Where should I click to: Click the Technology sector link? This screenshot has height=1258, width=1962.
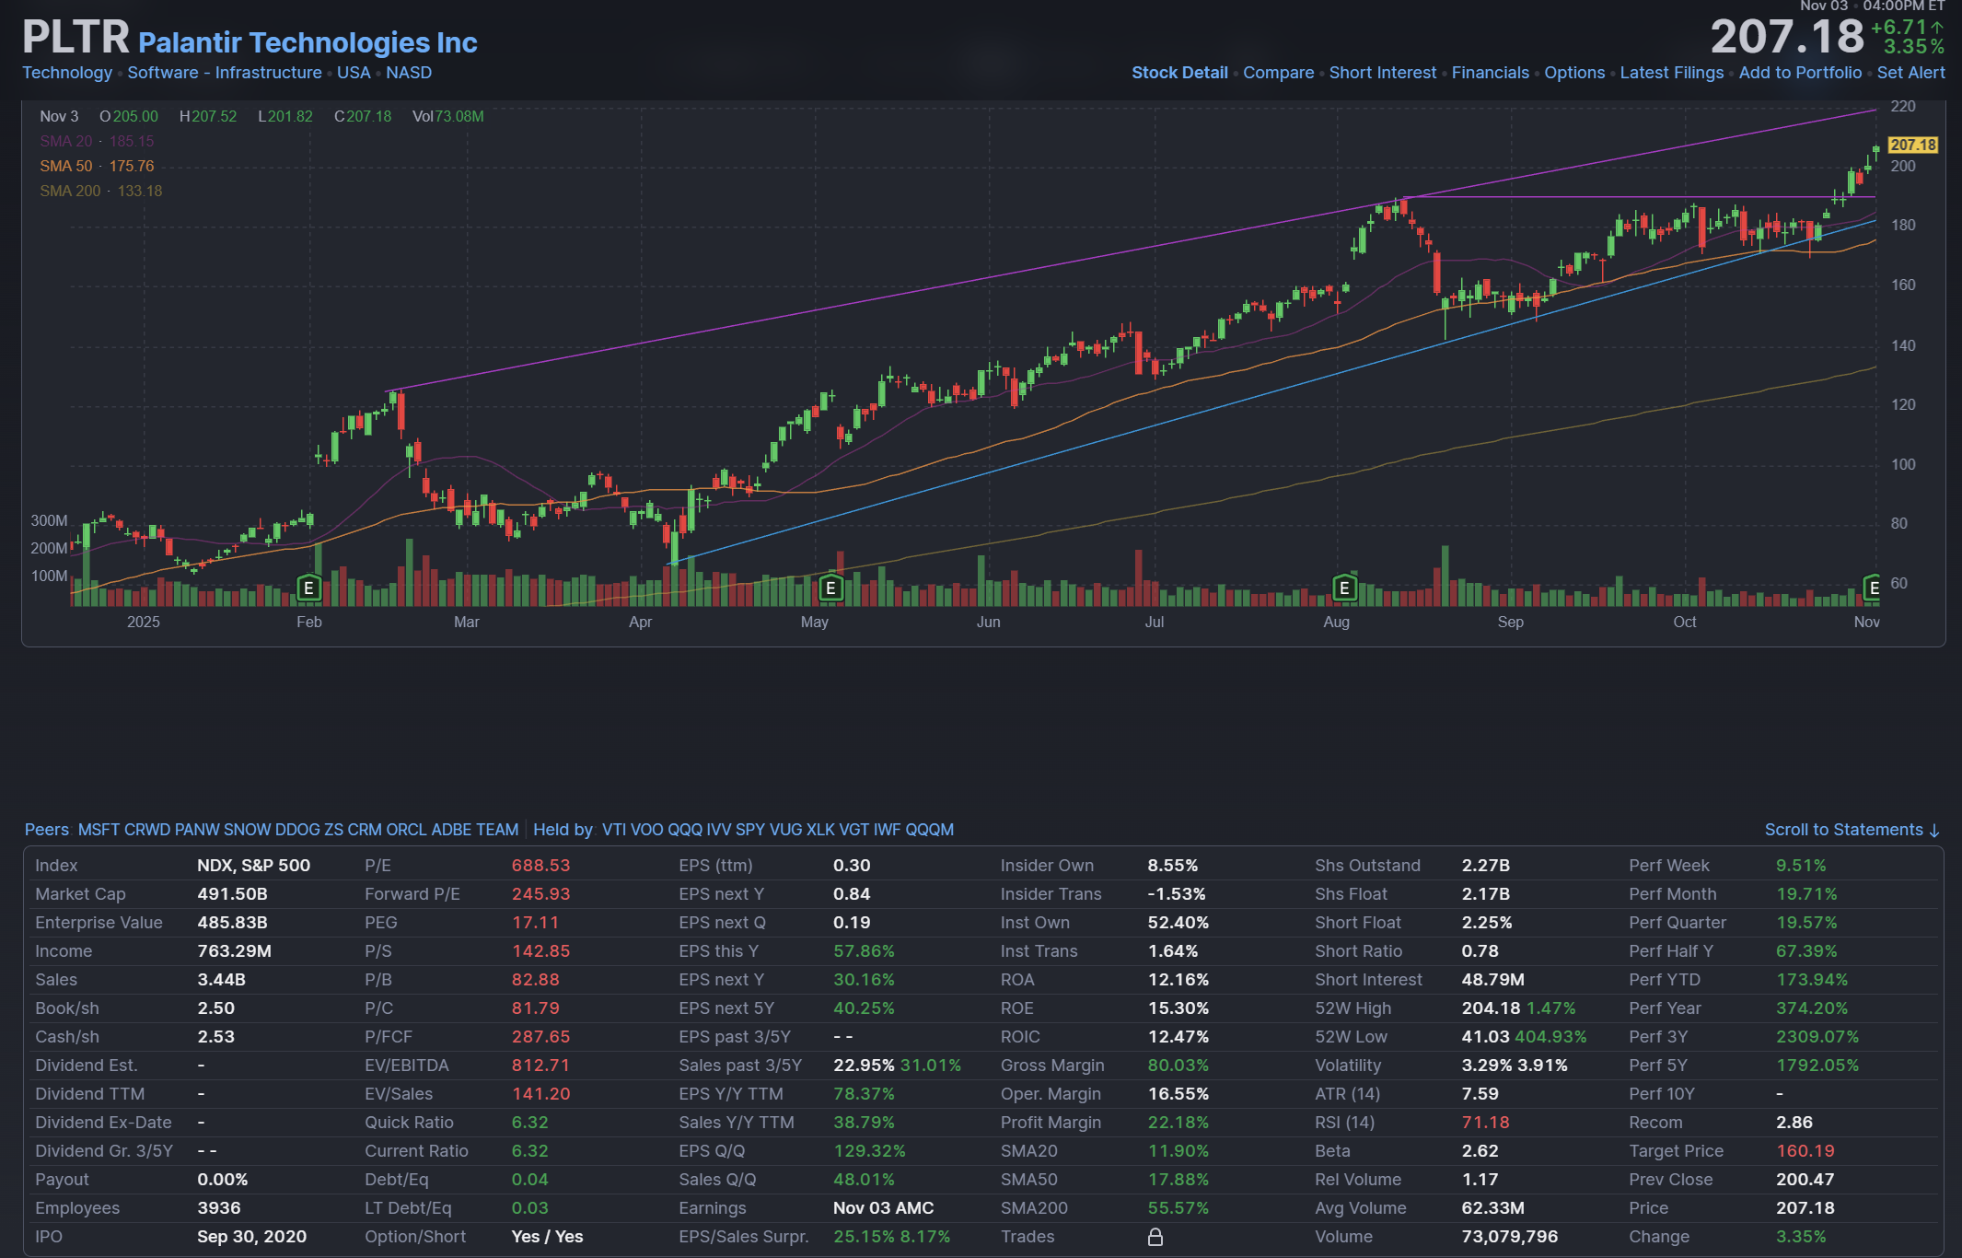(67, 73)
